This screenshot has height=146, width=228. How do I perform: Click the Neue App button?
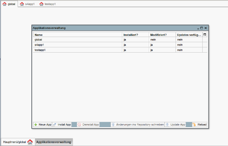coord(43,125)
